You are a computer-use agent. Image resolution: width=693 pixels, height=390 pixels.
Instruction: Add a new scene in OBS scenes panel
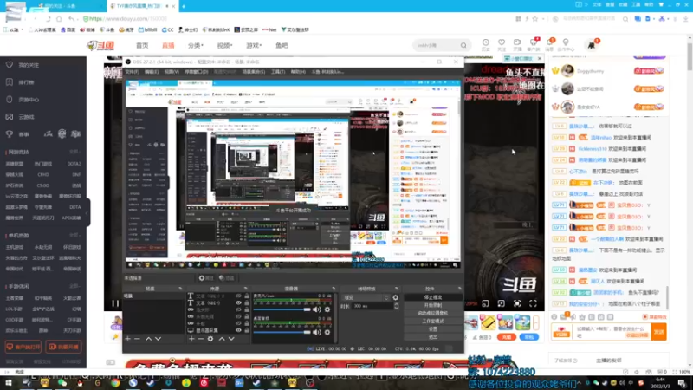point(127,339)
